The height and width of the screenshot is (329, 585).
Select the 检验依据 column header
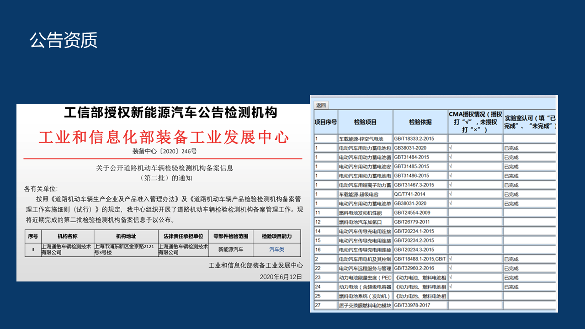[420, 122]
